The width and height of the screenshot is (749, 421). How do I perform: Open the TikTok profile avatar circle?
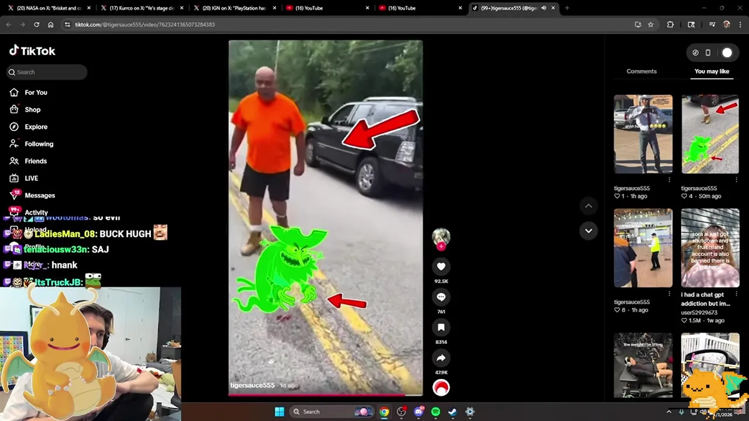pyautogui.click(x=727, y=53)
